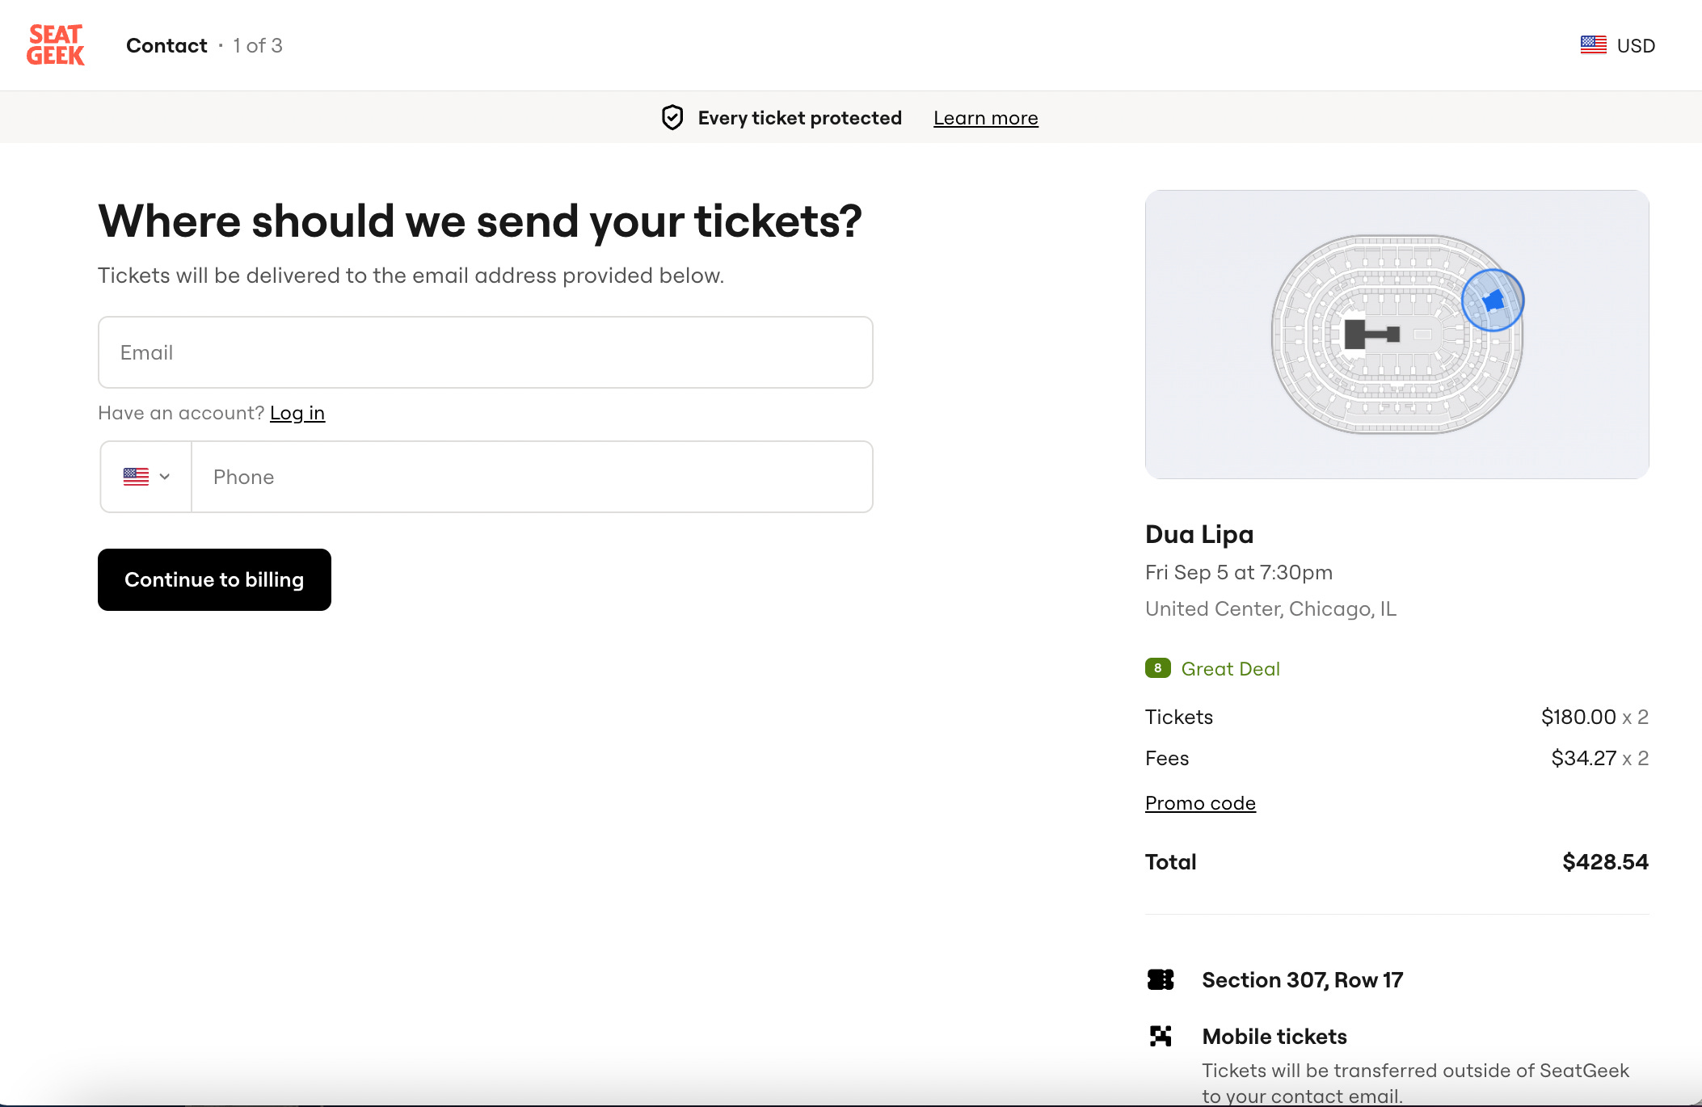Click the US flag currency icon
The width and height of the screenshot is (1702, 1107).
(x=1593, y=45)
